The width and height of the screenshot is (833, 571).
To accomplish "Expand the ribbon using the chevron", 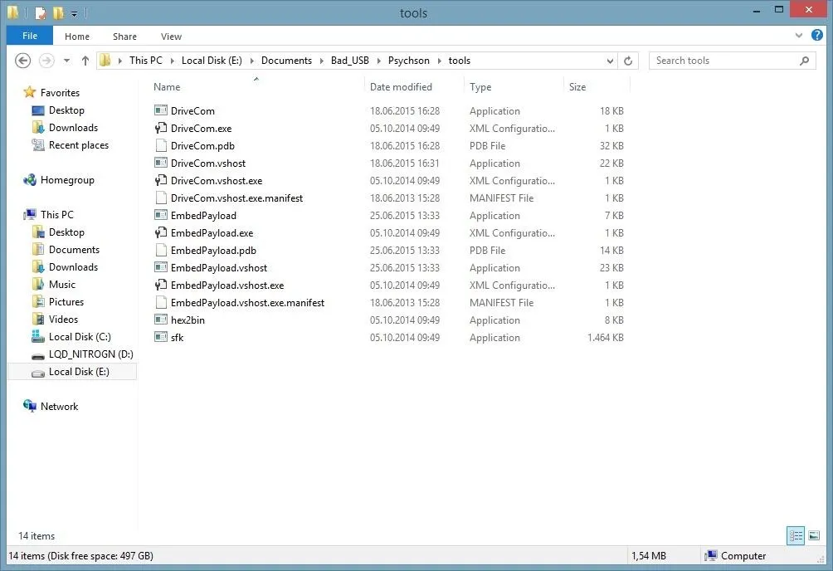I will [x=798, y=36].
